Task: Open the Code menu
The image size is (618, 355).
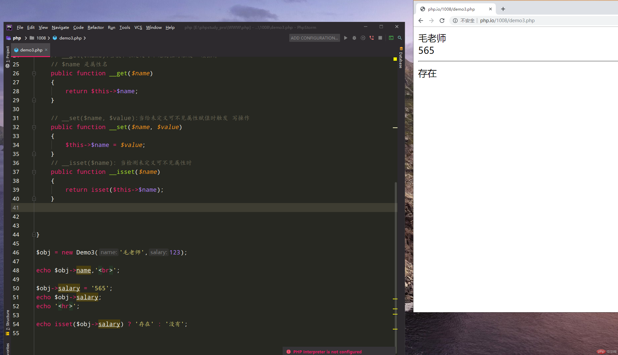Action: 78,27
